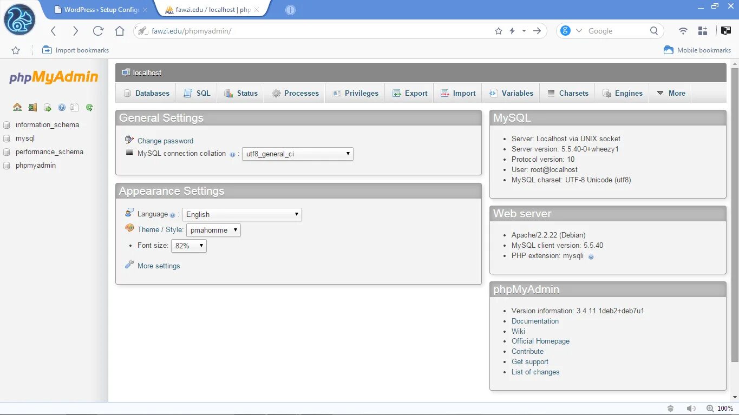The width and height of the screenshot is (739, 415).
Task: Click the Get support link
Action: pyautogui.click(x=530, y=362)
